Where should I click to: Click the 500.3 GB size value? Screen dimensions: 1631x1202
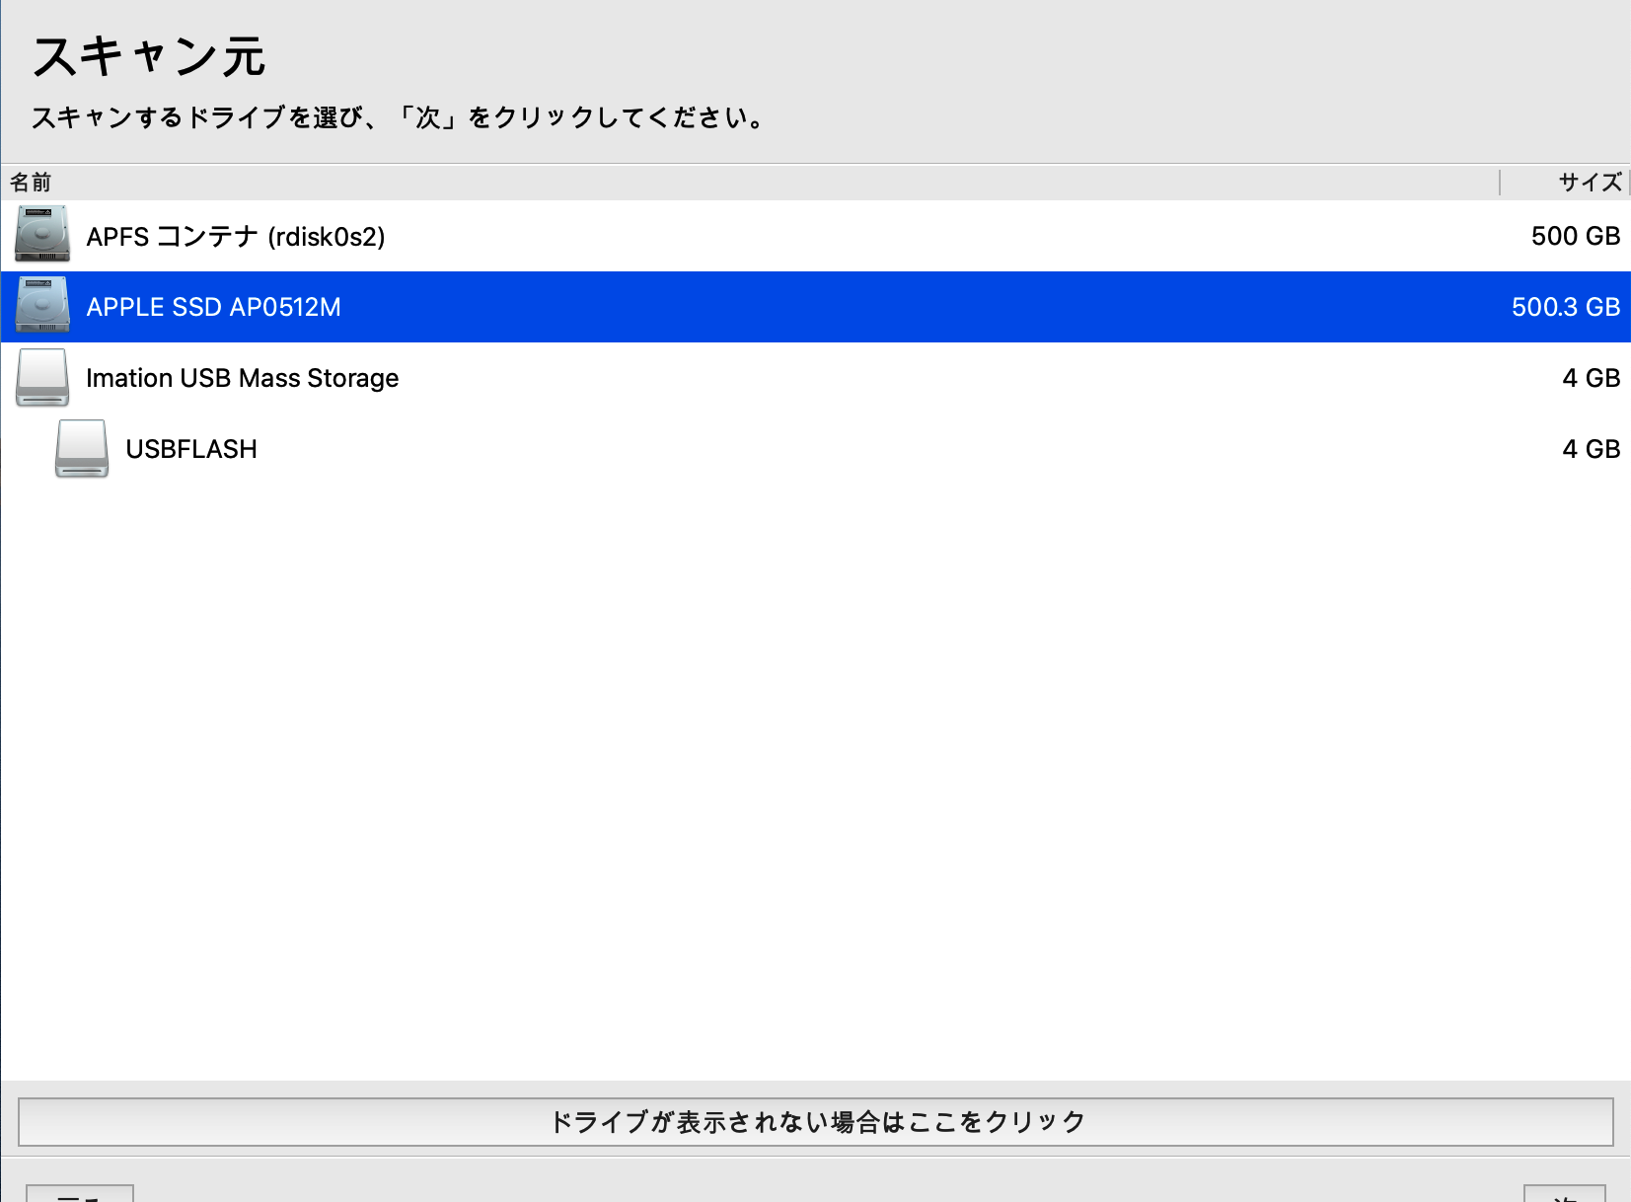pos(1565,307)
